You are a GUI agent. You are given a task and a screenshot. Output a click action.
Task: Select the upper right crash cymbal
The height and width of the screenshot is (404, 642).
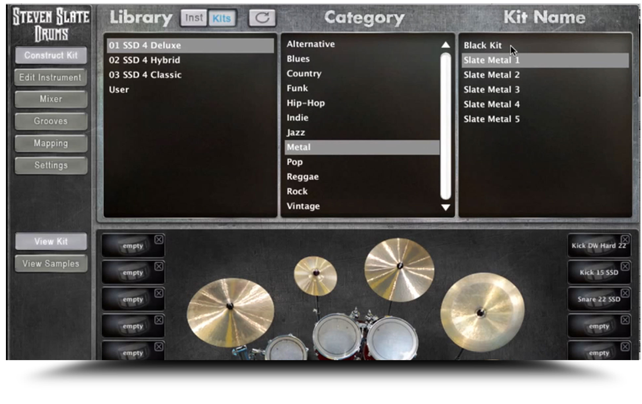click(x=399, y=269)
